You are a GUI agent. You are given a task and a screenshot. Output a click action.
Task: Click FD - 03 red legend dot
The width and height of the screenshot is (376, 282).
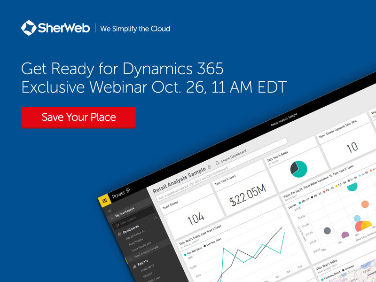(x=324, y=191)
